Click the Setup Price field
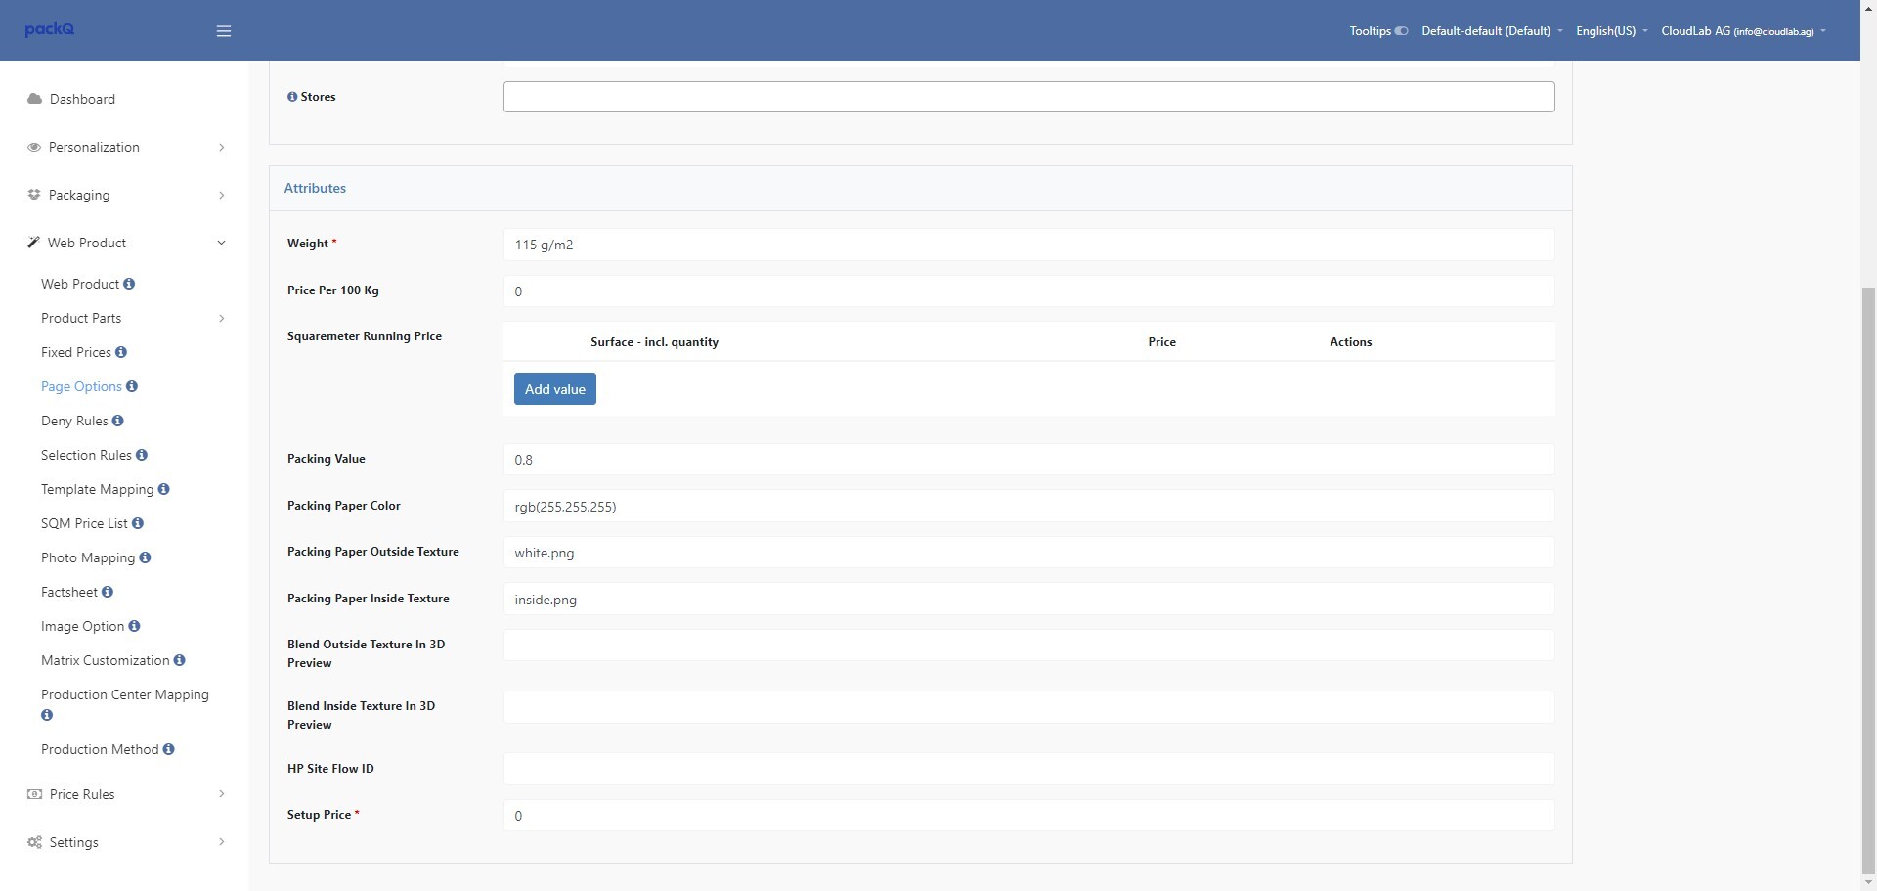 1028,816
